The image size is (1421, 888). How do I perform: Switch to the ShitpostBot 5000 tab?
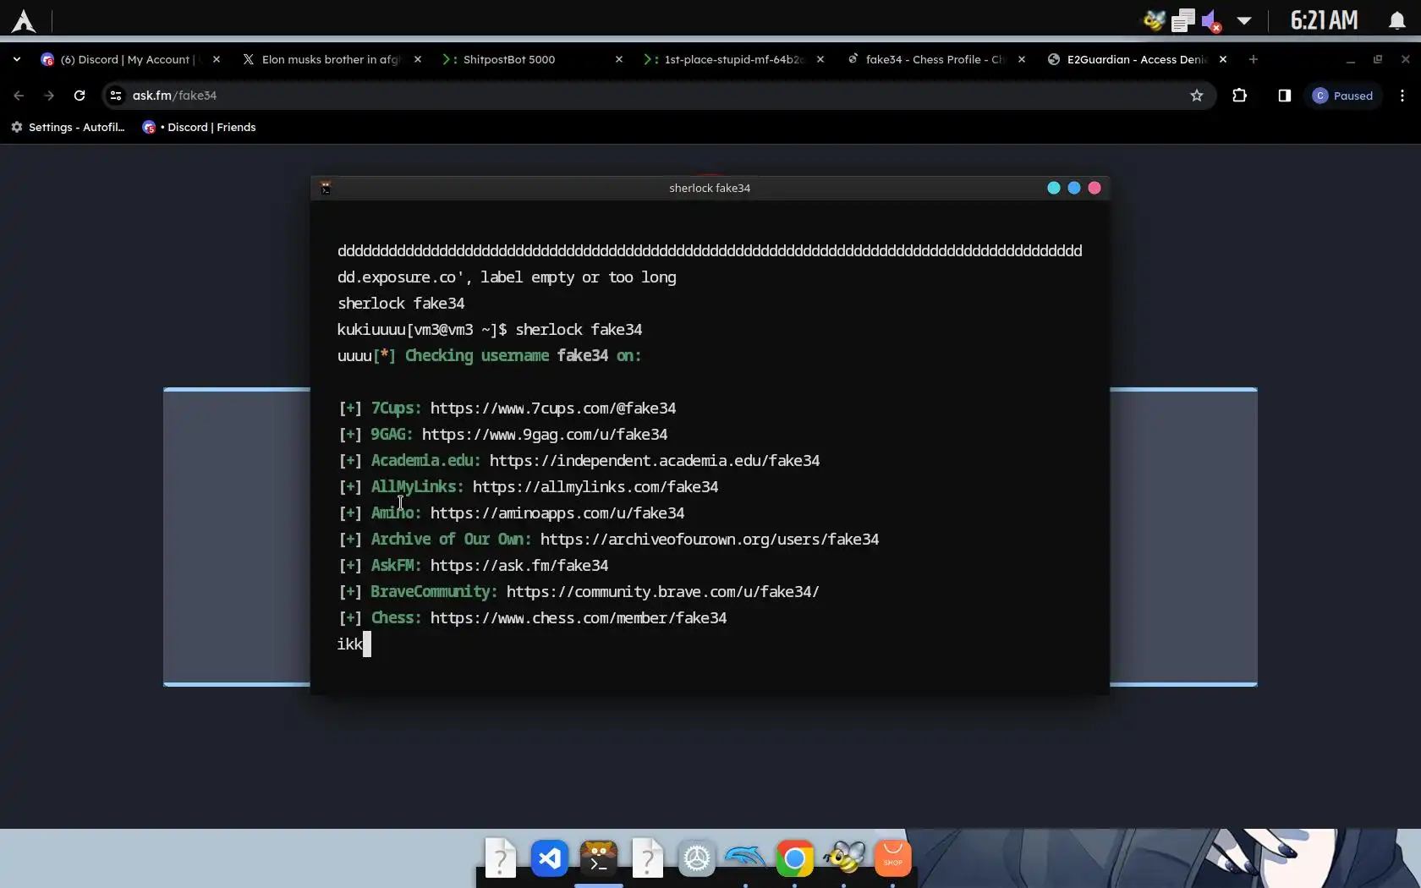click(533, 59)
